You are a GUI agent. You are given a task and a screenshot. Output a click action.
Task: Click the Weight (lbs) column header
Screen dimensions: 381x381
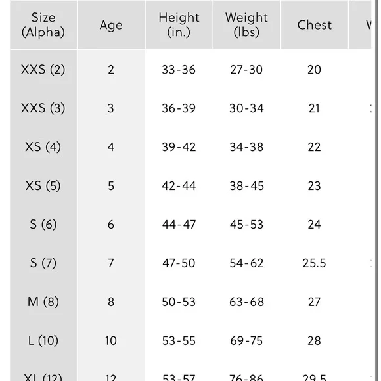coord(246,24)
